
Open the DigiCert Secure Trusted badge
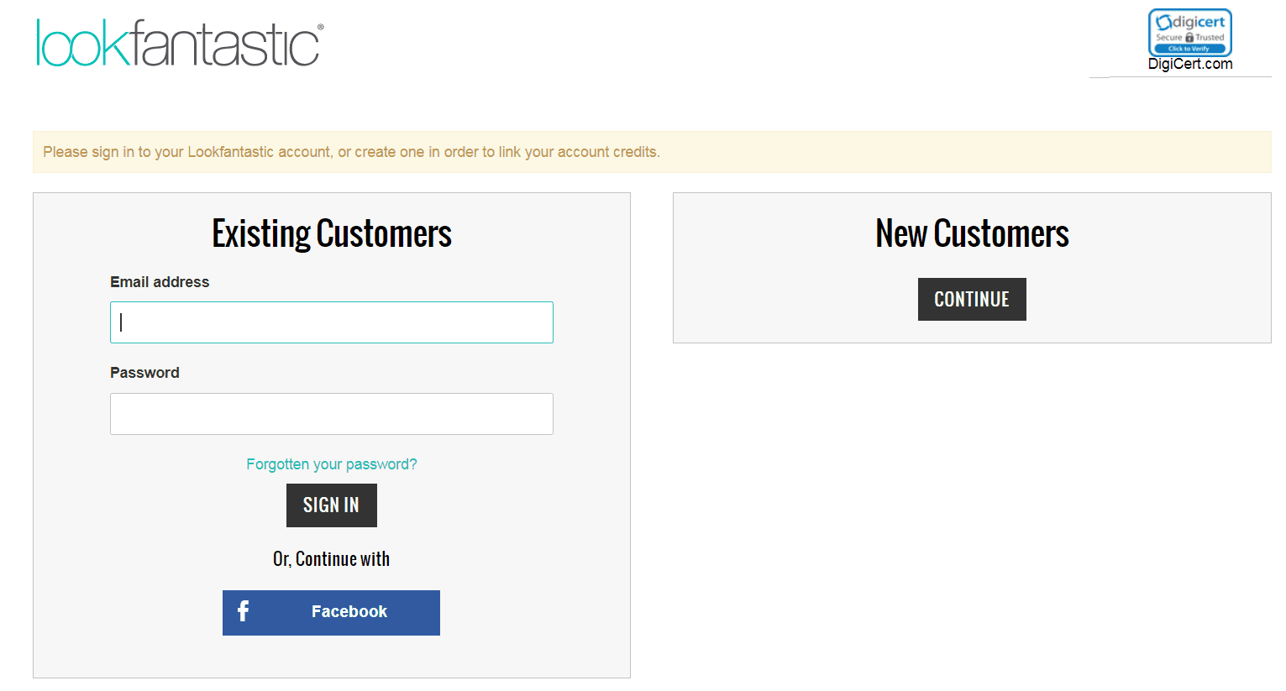point(1189,33)
